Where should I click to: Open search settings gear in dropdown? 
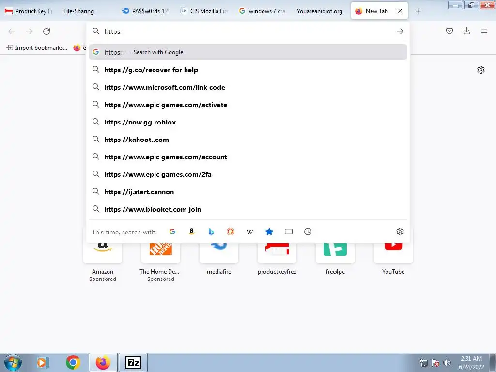(400, 232)
